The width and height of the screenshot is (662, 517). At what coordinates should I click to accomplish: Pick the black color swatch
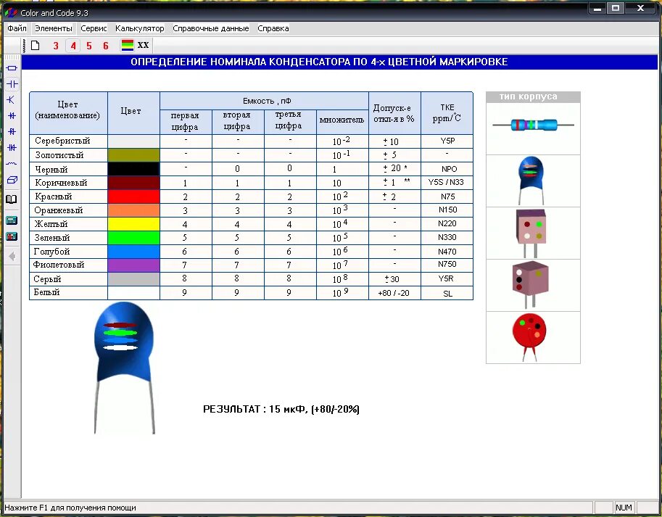pyautogui.click(x=133, y=169)
